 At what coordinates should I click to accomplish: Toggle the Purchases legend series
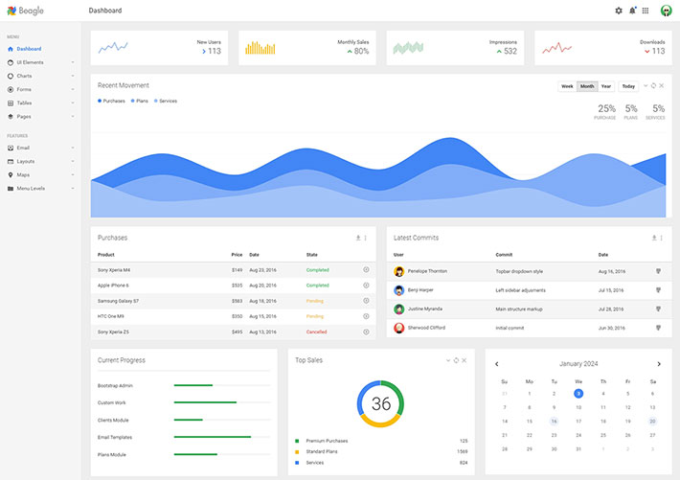tap(112, 101)
